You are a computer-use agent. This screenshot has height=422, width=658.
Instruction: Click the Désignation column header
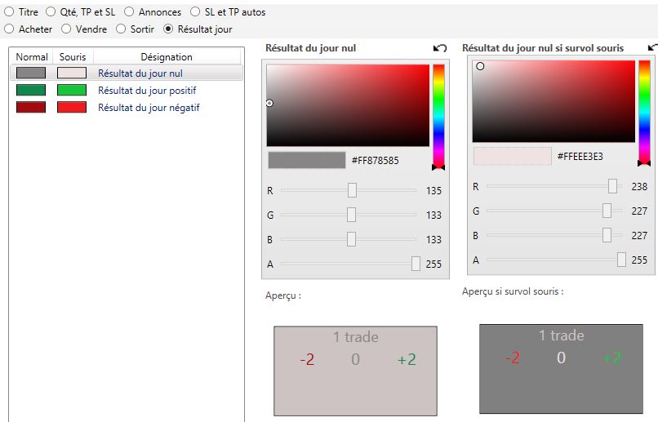point(167,57)
